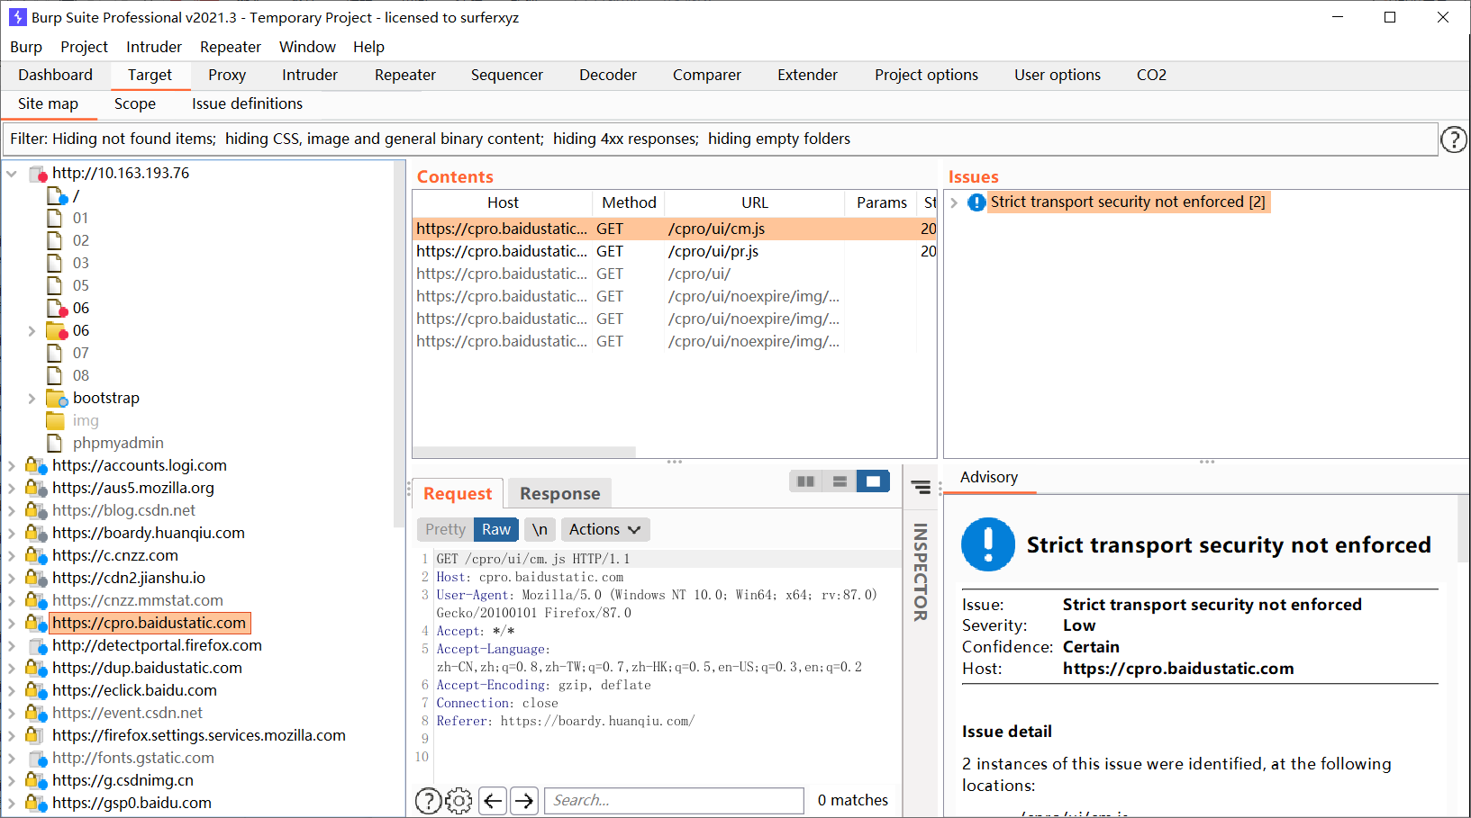Screen dimensions: 1471x818
Task: Open the Scope sub-tab
Action: click(x=135, y=103)
